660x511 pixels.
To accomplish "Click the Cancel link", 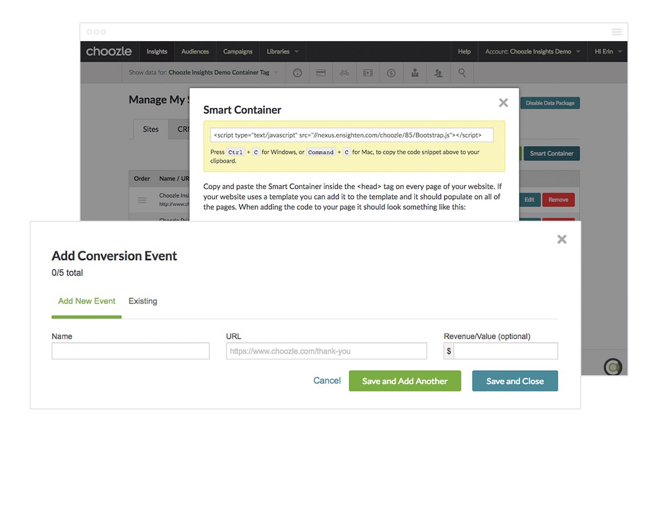I will (x=327, y=380).
